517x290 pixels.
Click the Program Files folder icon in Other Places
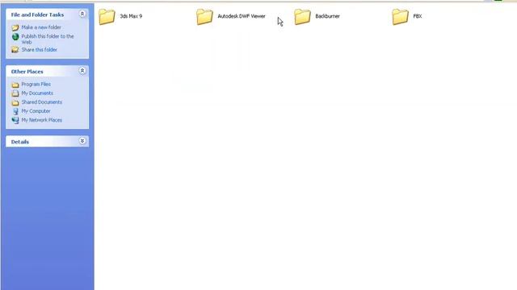tap(15, 85)
